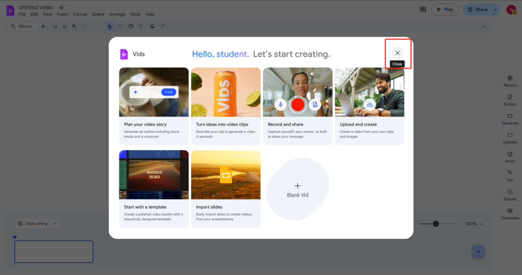Open the Share options dropdown arrow

pyautogui.click(x=495, y=10)
